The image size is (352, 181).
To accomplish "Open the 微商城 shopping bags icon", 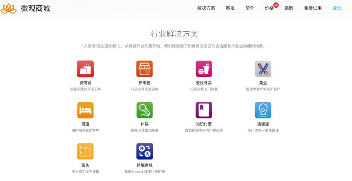I will point(85,68).
